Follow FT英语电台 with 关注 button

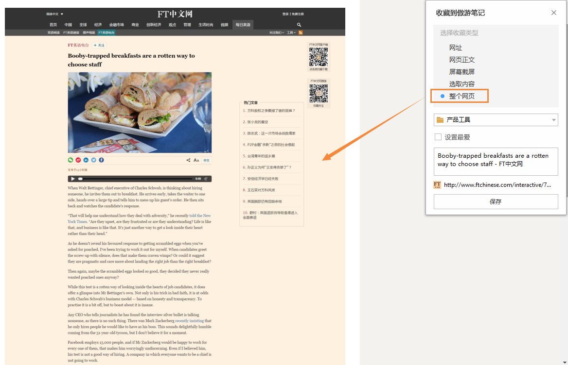click(x=99, y=45)
